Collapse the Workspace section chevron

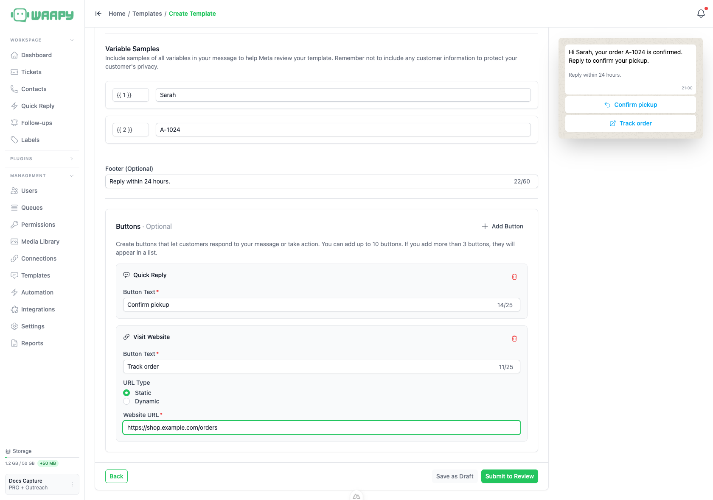(x=72, y=40)
